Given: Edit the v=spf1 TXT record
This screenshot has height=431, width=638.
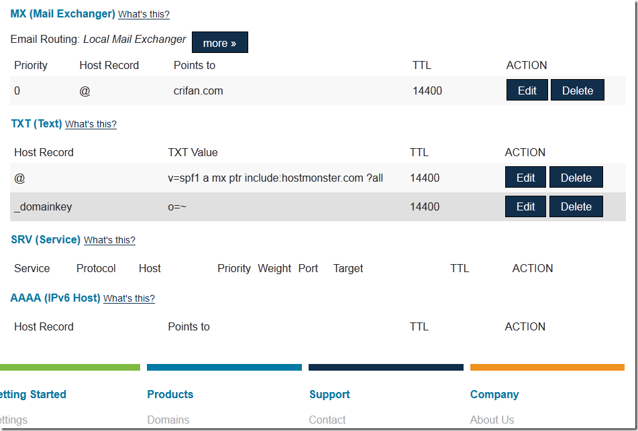Looking at the screenshot, I should [x=525, y=178].
